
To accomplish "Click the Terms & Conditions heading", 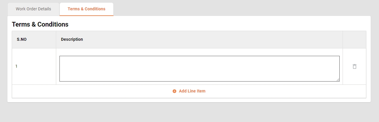I will point(40,25).
